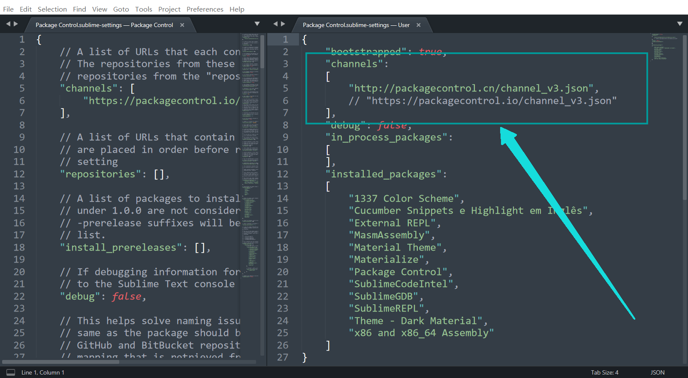Click "in_process_packages" key in right pane

pyautogui.click(x=386, y=137)
